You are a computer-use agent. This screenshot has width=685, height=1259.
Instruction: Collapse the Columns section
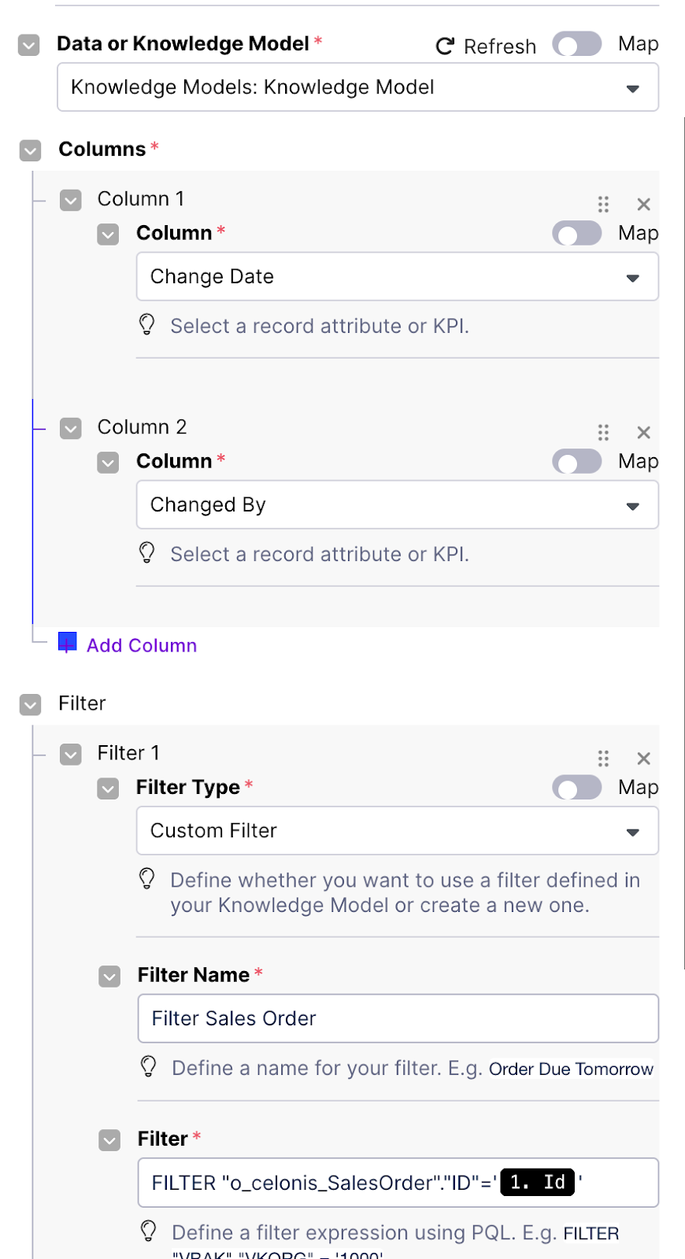[30, 150]
